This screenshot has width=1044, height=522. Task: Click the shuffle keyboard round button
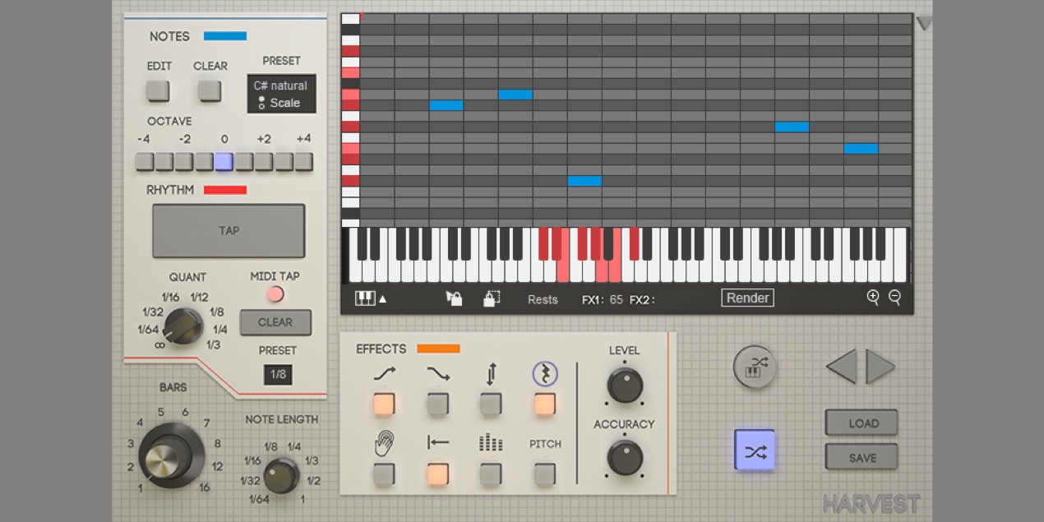coord(754,367)
